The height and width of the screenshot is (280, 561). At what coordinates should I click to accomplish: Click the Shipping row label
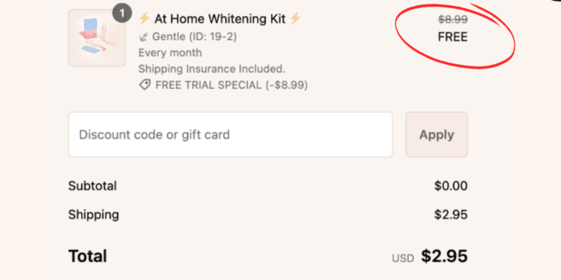coord(93,214)
